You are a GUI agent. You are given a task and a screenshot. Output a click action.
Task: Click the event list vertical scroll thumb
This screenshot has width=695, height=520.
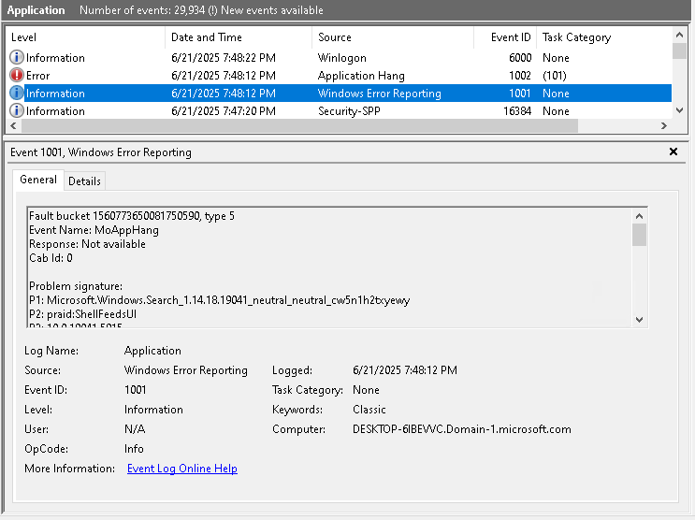tap(679, 51)
